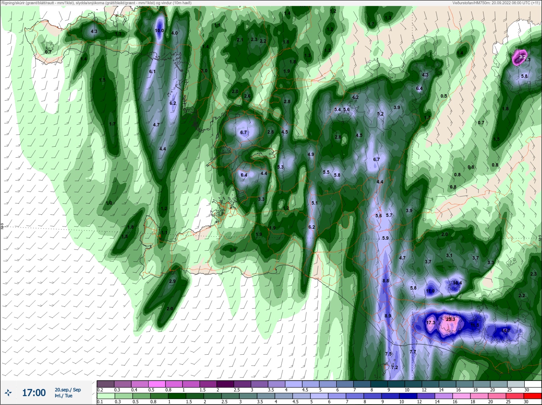Click the 17.3 precipitation value
The image size is (542, 405).
431,323
